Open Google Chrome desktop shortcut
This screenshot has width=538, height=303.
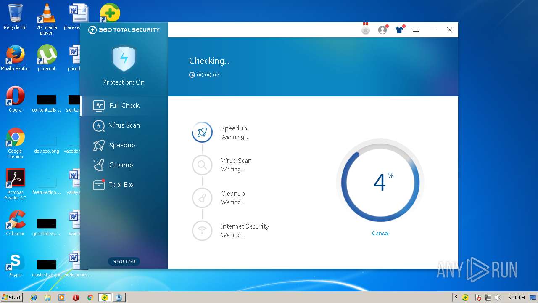pos(15,144)
